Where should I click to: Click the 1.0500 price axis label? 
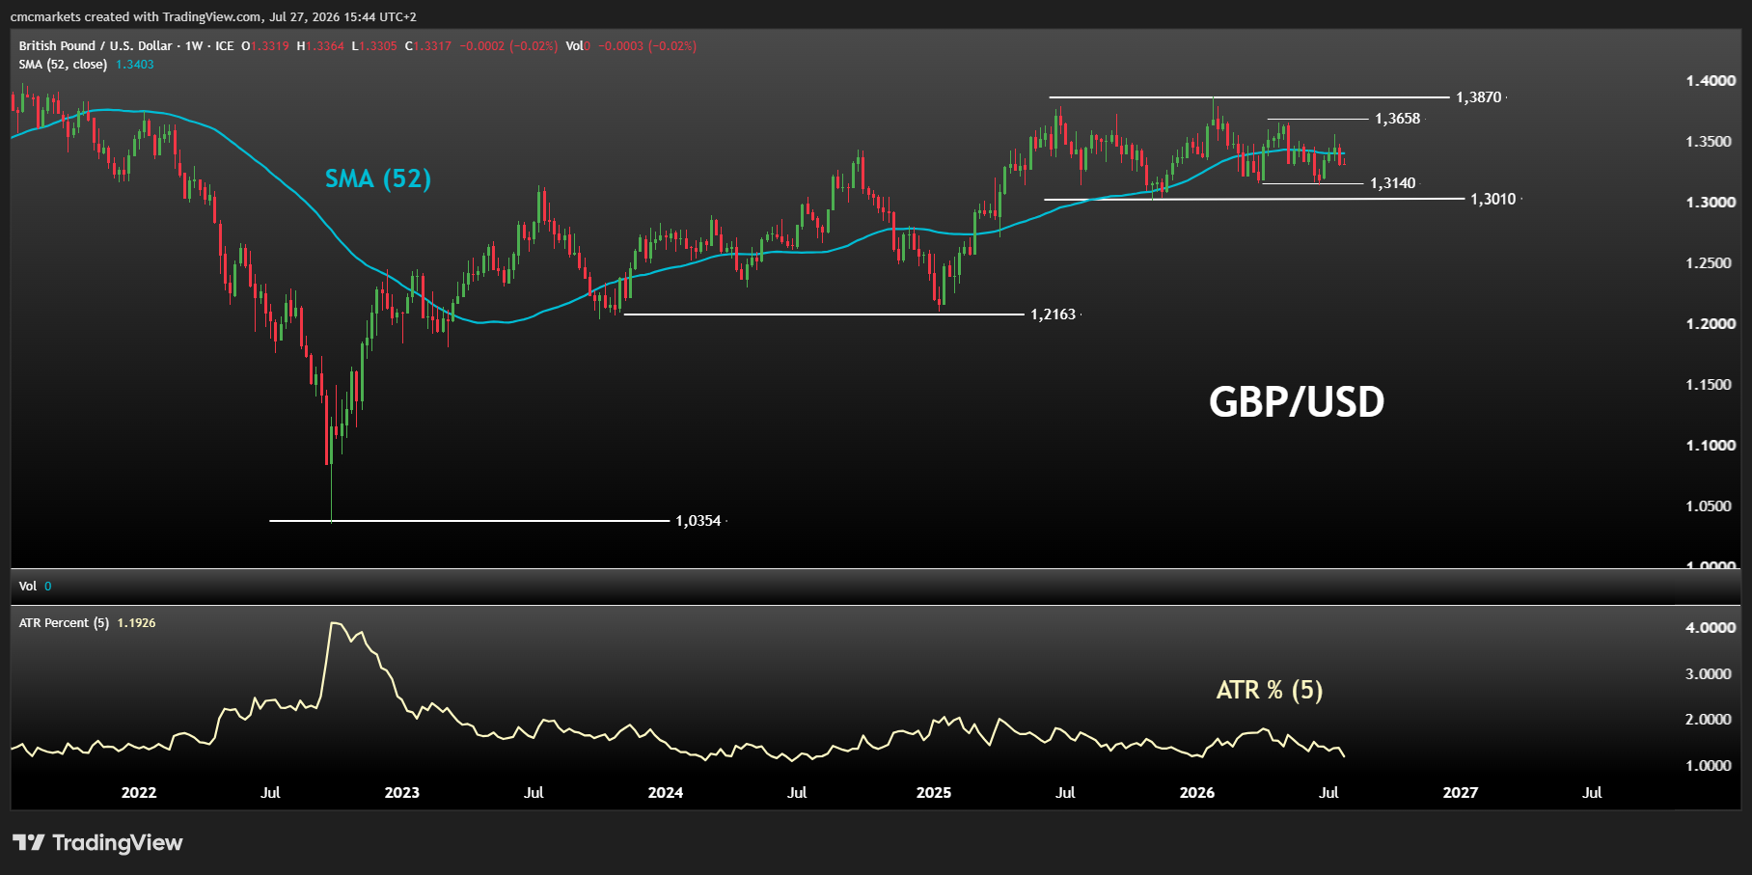point(1711,506)
